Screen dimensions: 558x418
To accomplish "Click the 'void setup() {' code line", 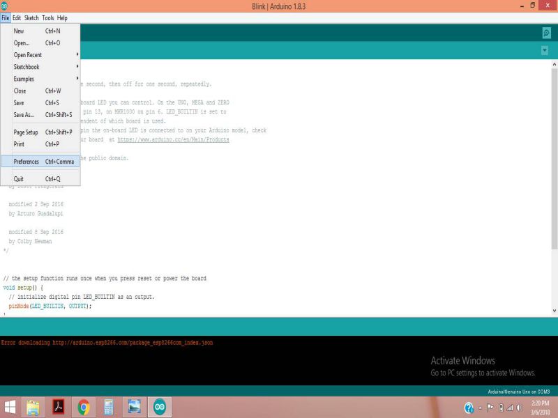I will [23, 288].
